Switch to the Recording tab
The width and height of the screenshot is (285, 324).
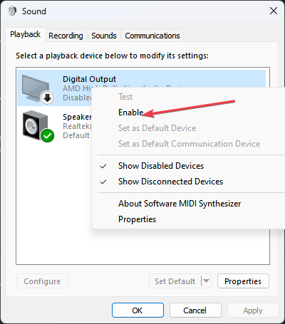66,36
